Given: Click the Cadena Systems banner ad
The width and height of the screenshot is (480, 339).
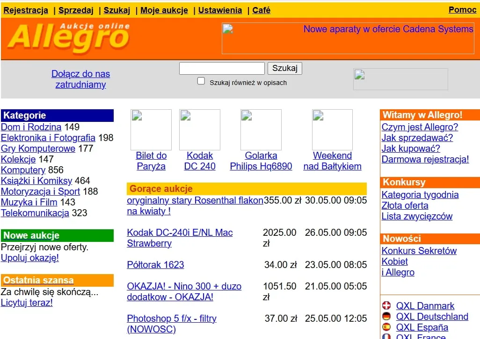Looking at the screenshot, I should (x=348, y=37).
